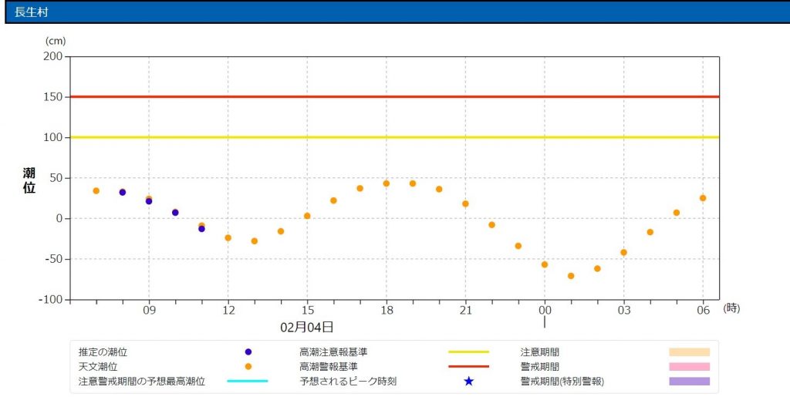Image resolution: width=790 pixels, height=407 pixels.
Task: Click the 02月04日 date label
Action: point(307,327)
